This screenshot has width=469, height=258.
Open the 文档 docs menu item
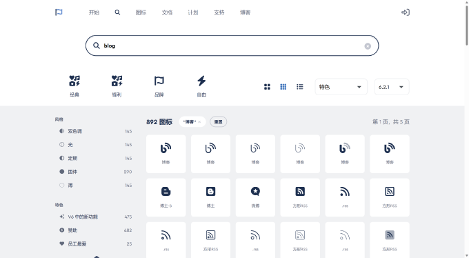pyautogui.click(x=167, y=12)
